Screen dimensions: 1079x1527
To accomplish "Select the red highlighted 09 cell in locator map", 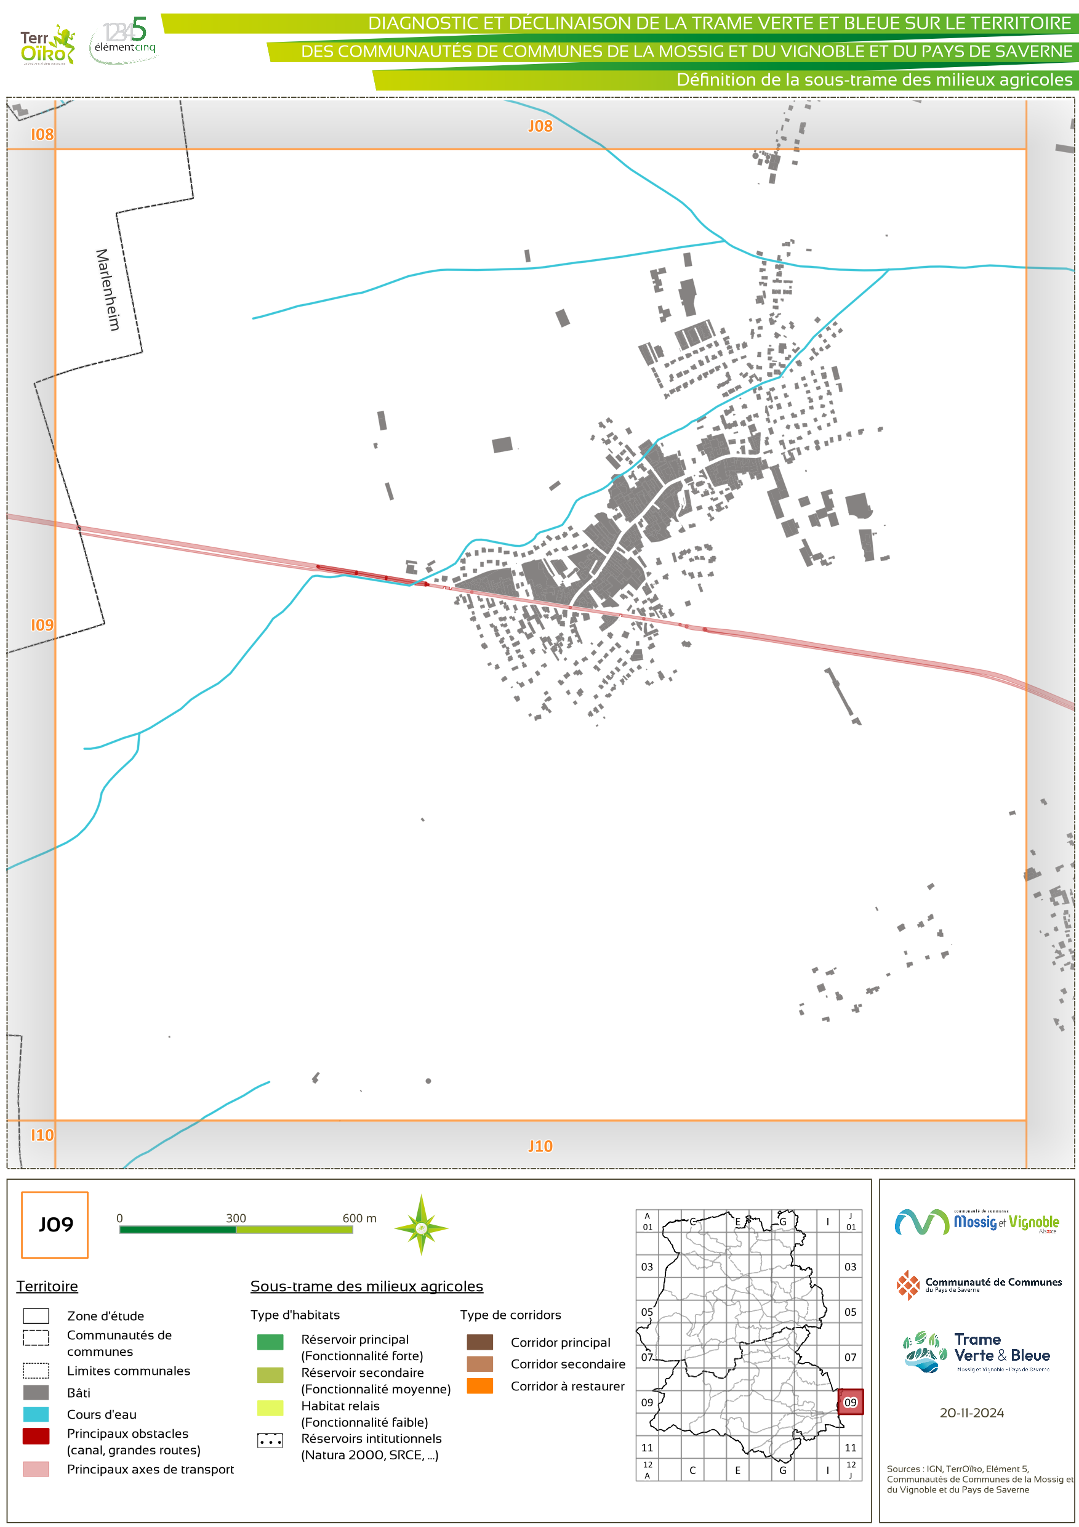I will pos(849,1402).
